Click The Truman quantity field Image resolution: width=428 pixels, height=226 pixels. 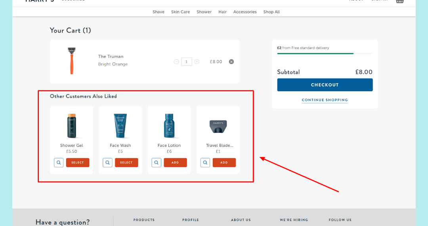pos(186,62)
